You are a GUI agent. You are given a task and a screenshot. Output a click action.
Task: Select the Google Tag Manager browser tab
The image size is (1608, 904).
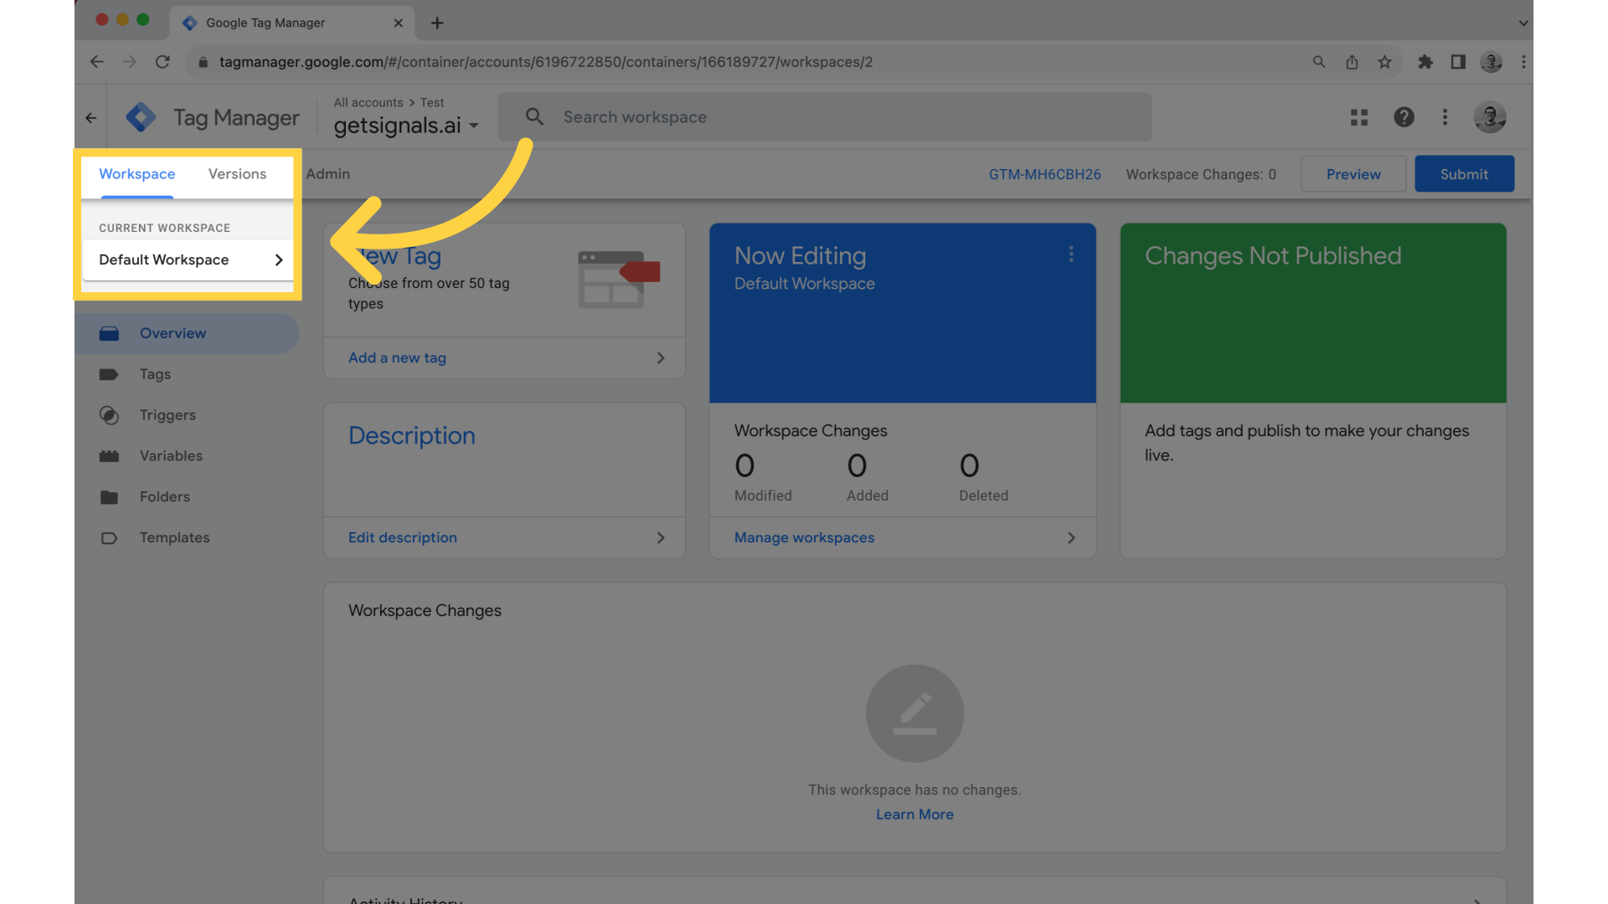290,23
